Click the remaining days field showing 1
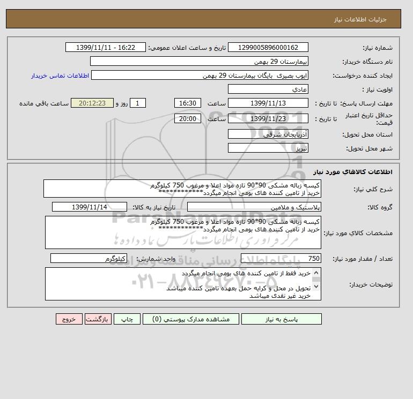The width and height of the screenshot is (413, 399). pos(137,103)
